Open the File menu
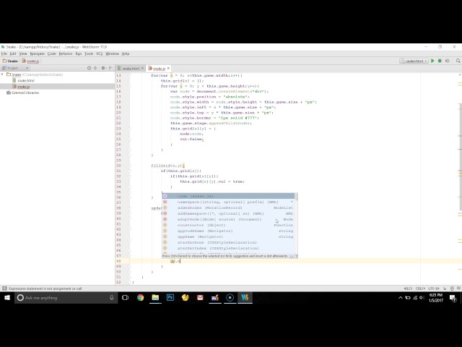The image size is (462, 347). pyautogui.click(x=4, y=53)
